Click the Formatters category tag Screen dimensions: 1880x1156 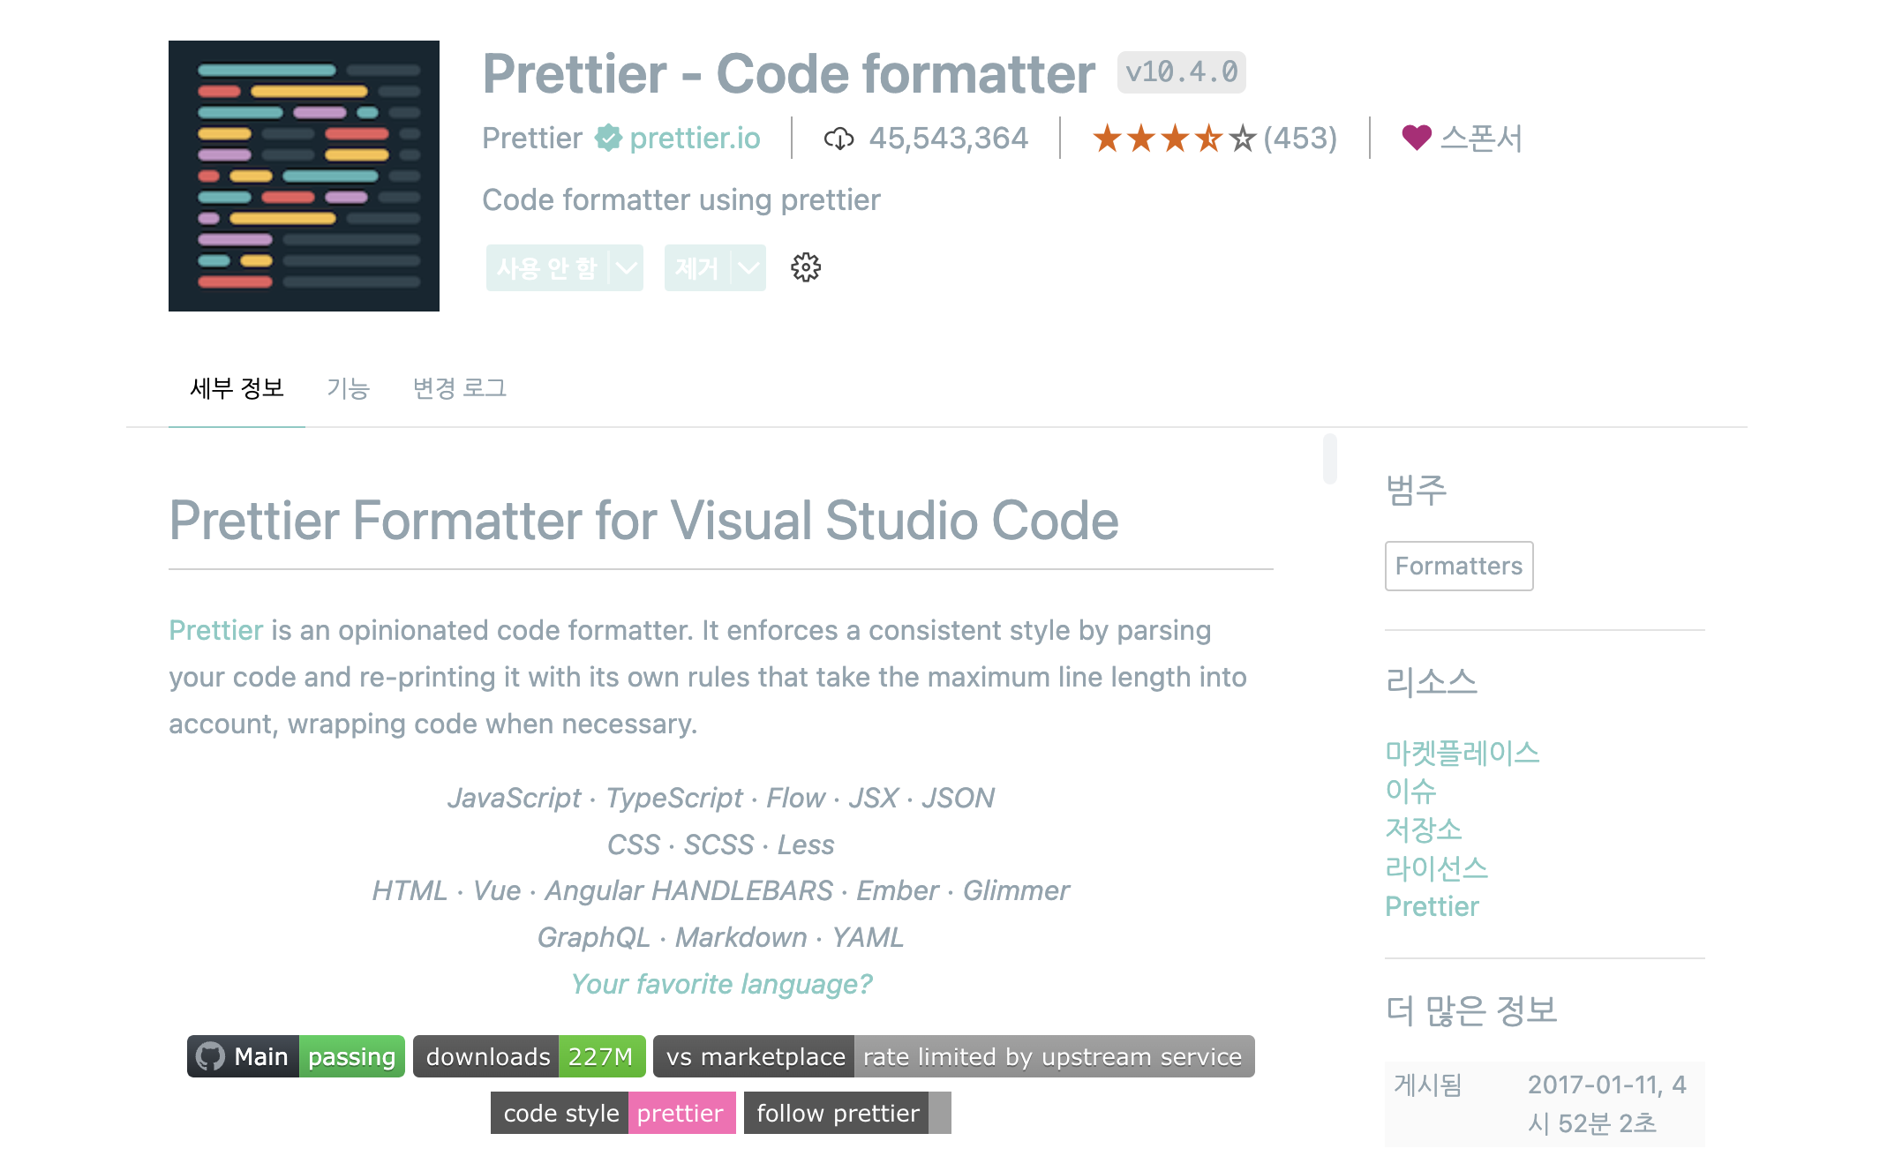point(1458,566)
